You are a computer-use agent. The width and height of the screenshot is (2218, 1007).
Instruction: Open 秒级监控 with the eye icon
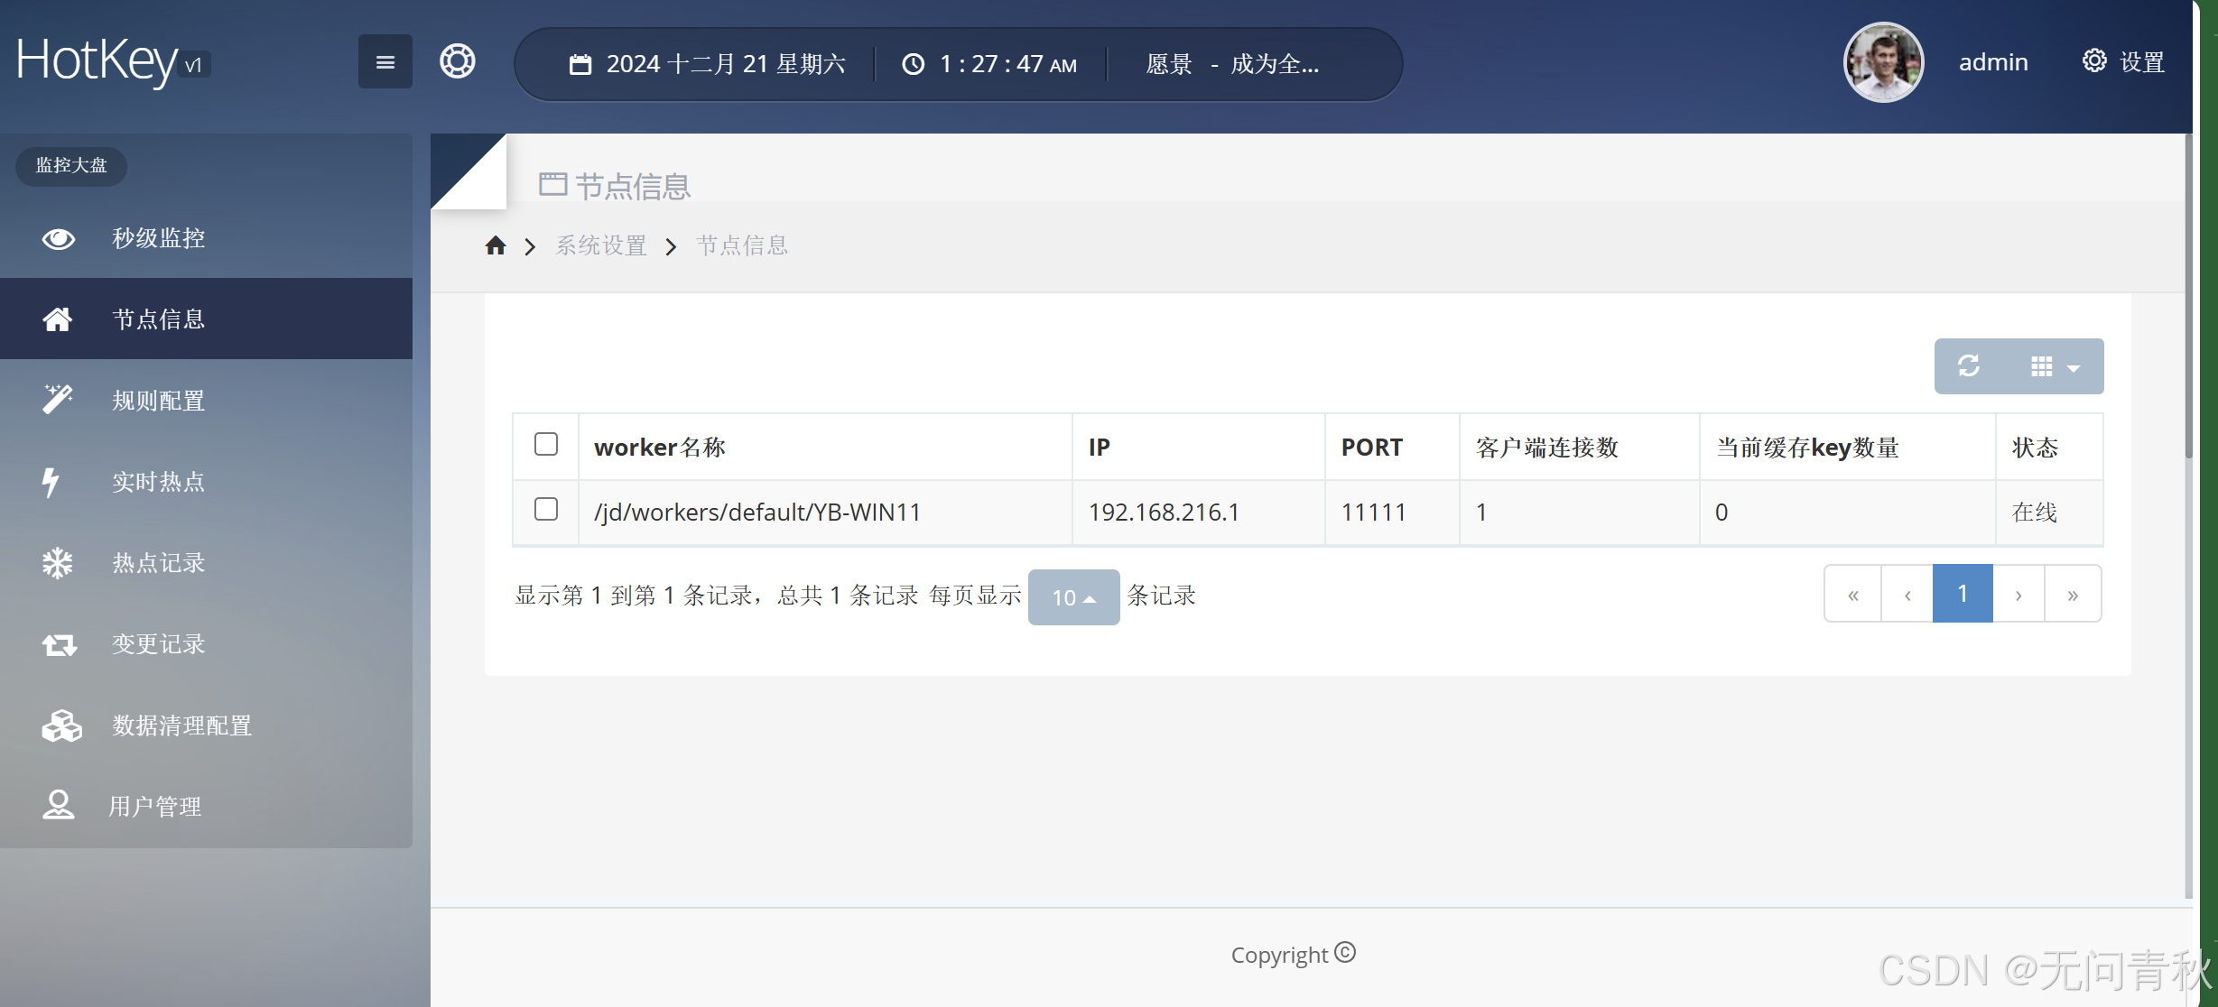pos(59,238)
